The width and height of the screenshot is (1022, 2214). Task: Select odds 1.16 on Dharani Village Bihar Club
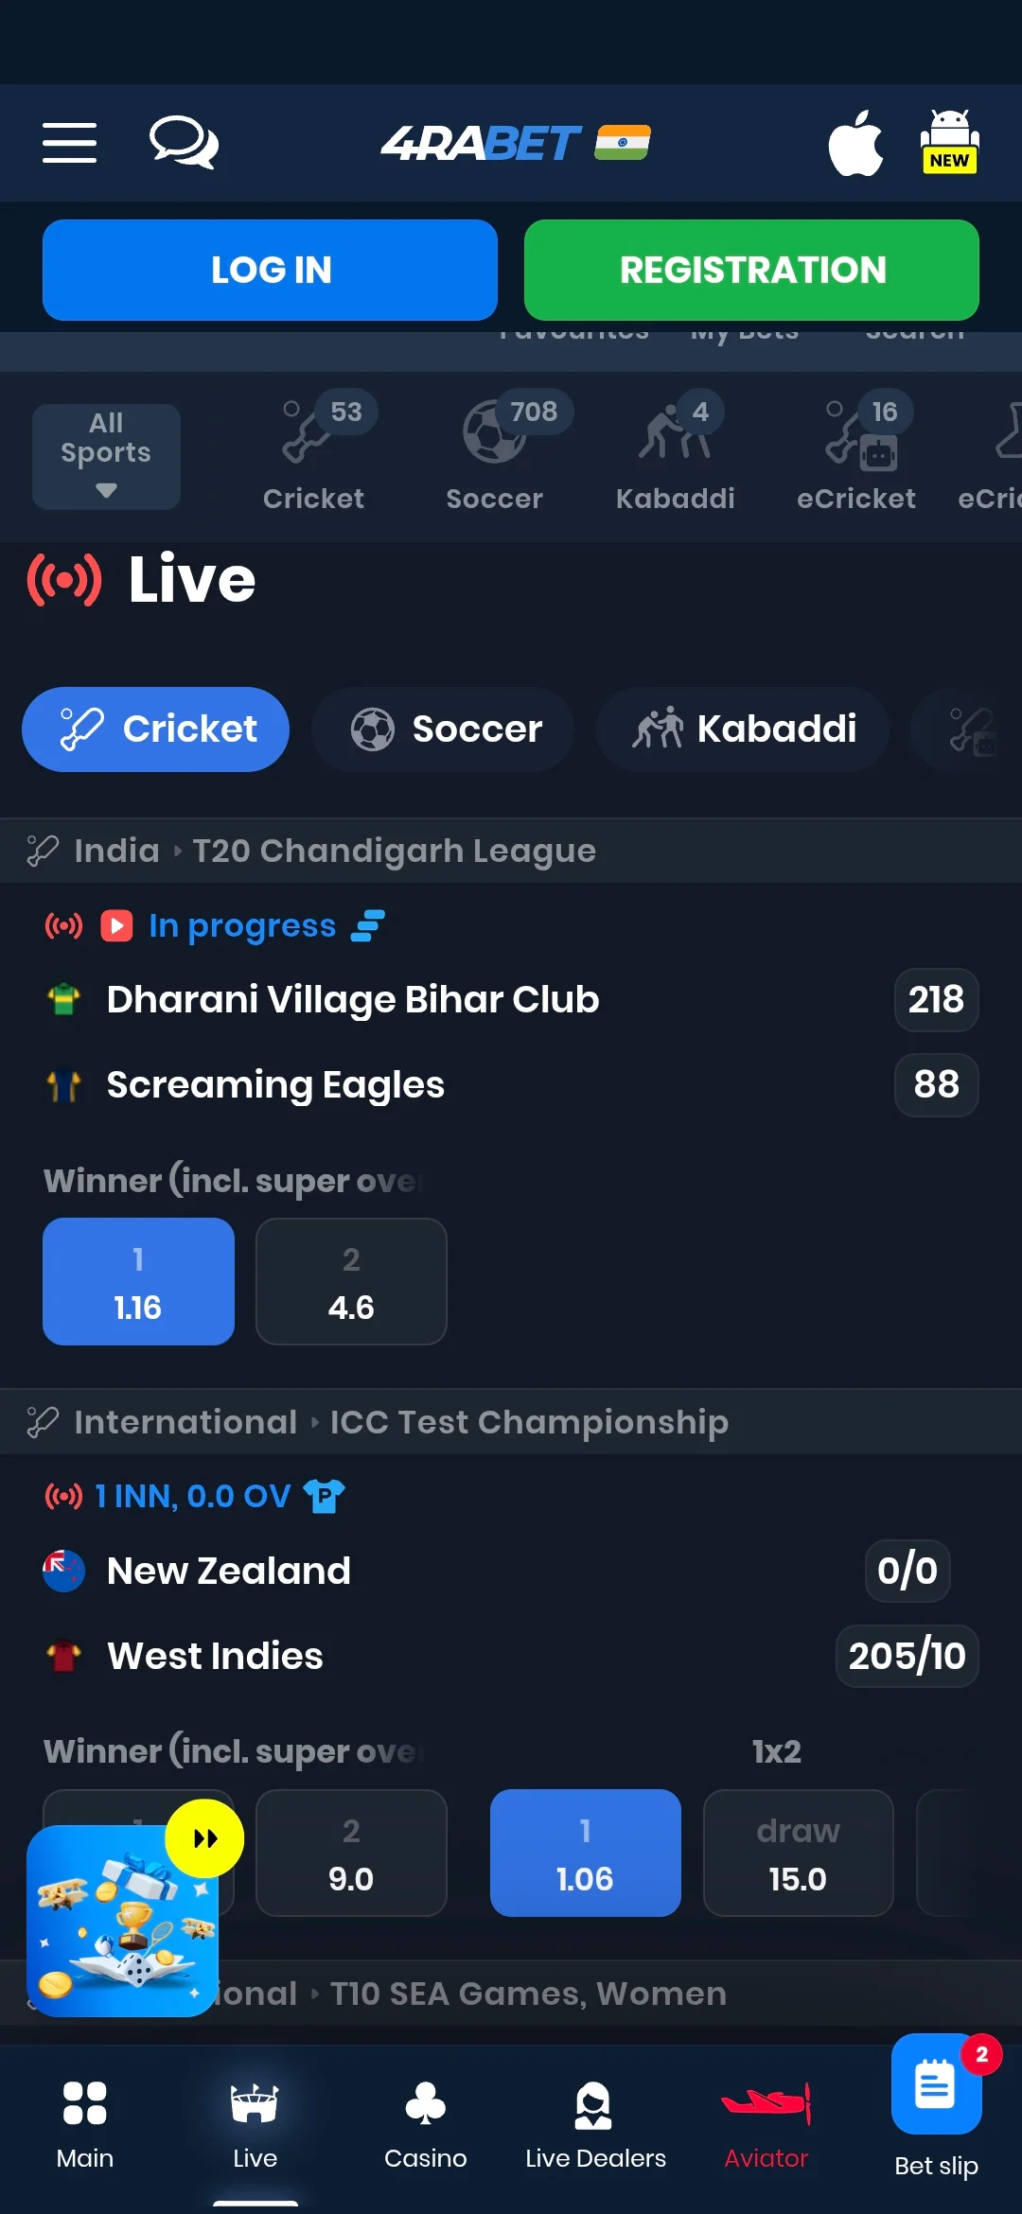[138, 1281]
